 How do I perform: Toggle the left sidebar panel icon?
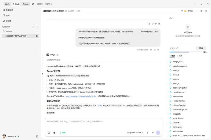click(x=33, y=4)
